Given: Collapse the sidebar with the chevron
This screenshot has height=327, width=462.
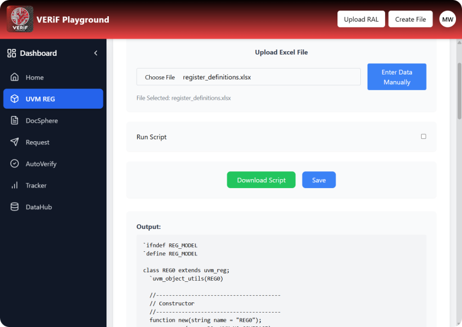Looking at the screenshot, I should pos(95,53).
